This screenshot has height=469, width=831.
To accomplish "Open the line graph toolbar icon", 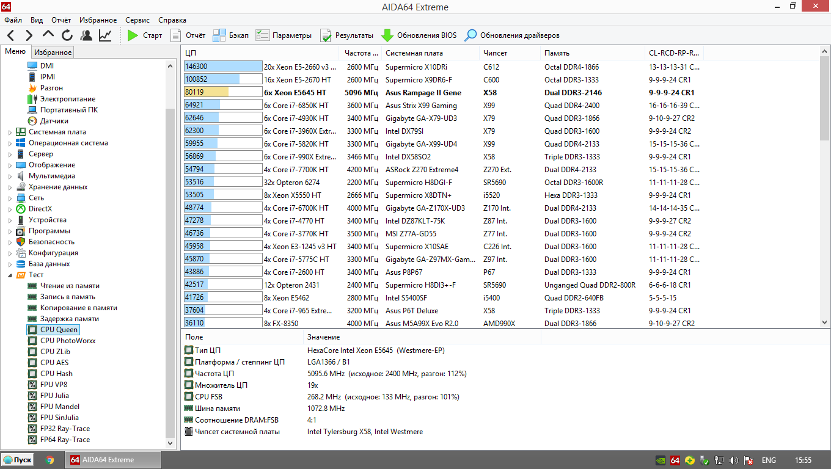I will 105,35.
